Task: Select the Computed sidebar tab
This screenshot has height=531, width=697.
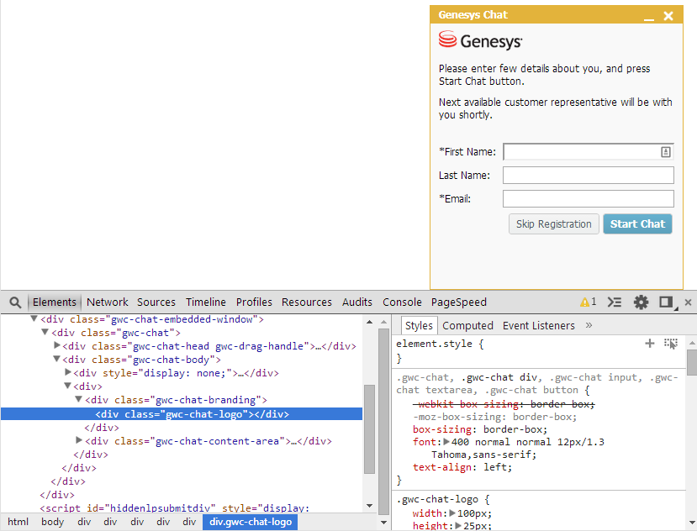Action: (x=467, y=326)
